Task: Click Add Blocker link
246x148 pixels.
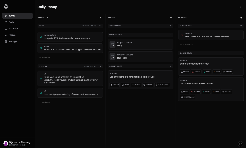Action: (x=188, y=44)
